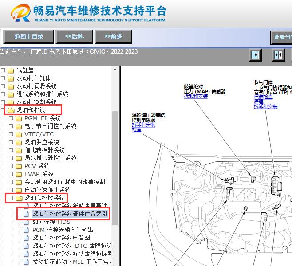The width and height of the screenshot is (292, 266).
Task: Click the folder icon beside 发动机润滑系统
Action: tap(11, 86)
